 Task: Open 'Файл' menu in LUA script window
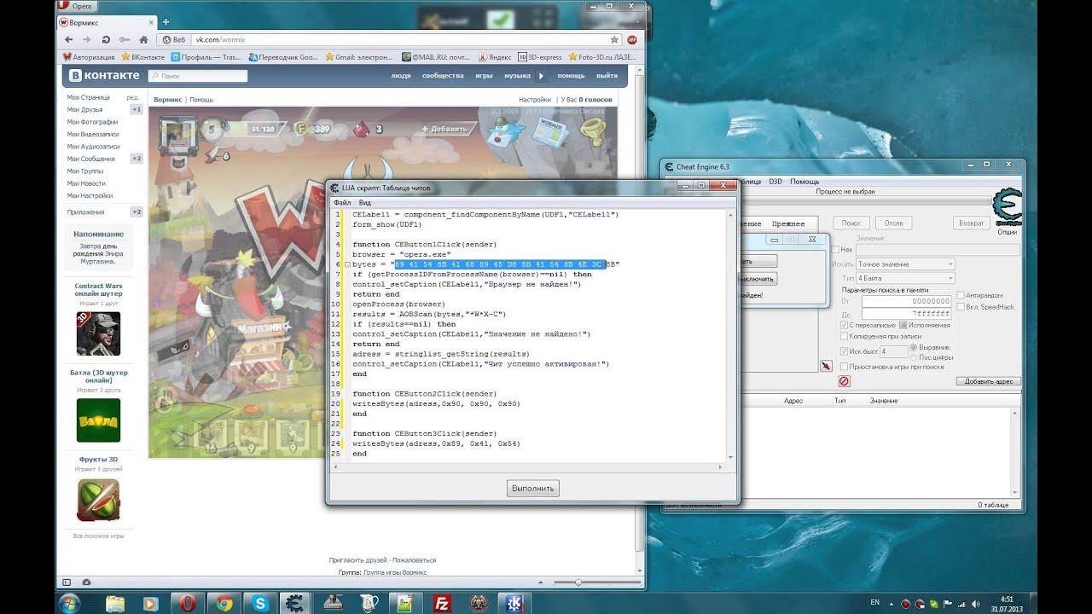(342, 203)
